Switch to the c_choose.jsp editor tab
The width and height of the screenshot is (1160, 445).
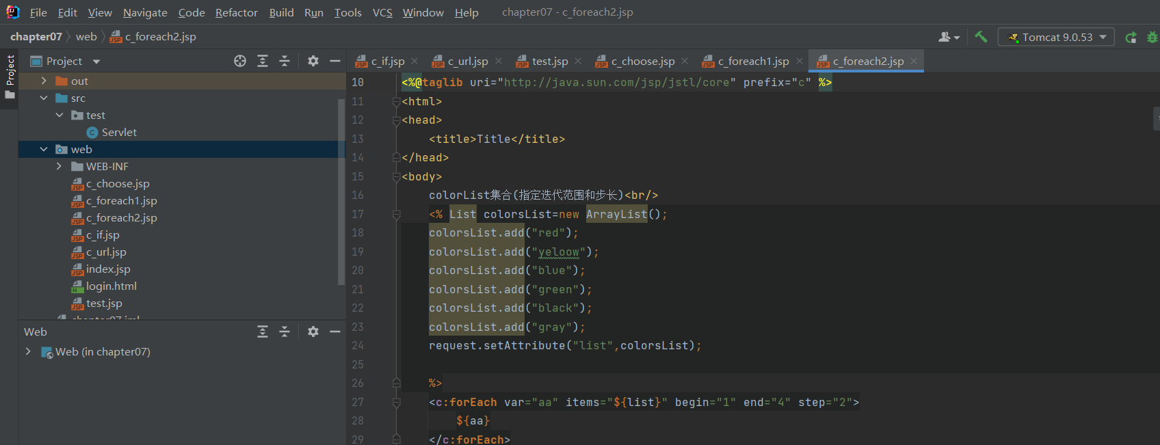(x=643, y=61)
